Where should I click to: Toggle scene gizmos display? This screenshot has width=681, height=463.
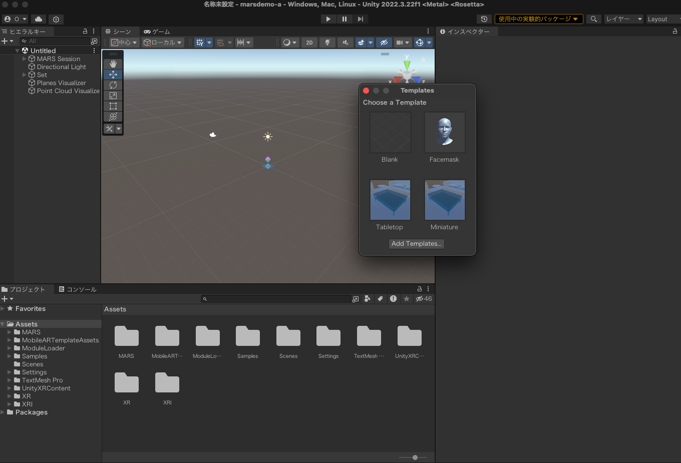point(420,43)
